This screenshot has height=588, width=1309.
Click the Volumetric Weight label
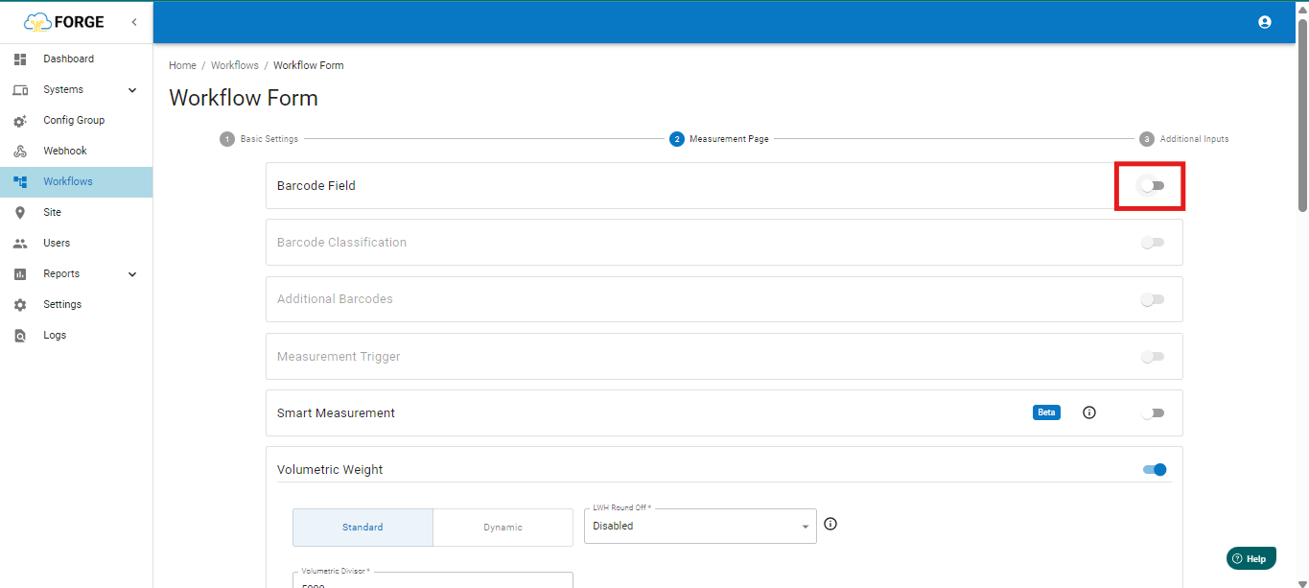[330, 470]
